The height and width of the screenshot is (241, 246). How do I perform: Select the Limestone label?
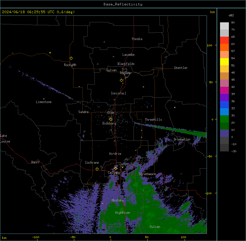[x=44, y=102]
